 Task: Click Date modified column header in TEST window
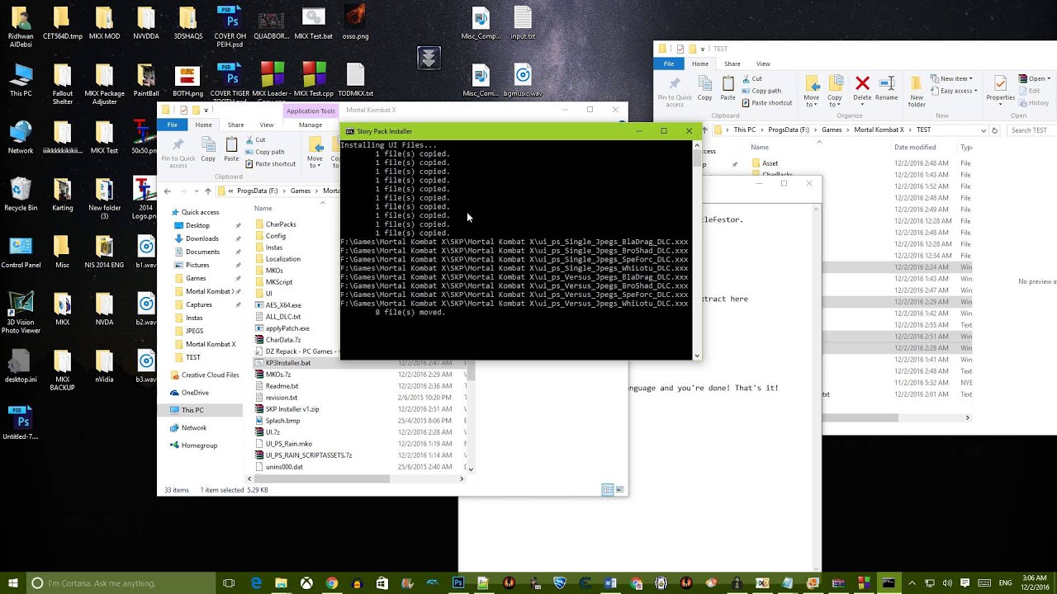tap(915, 147)
